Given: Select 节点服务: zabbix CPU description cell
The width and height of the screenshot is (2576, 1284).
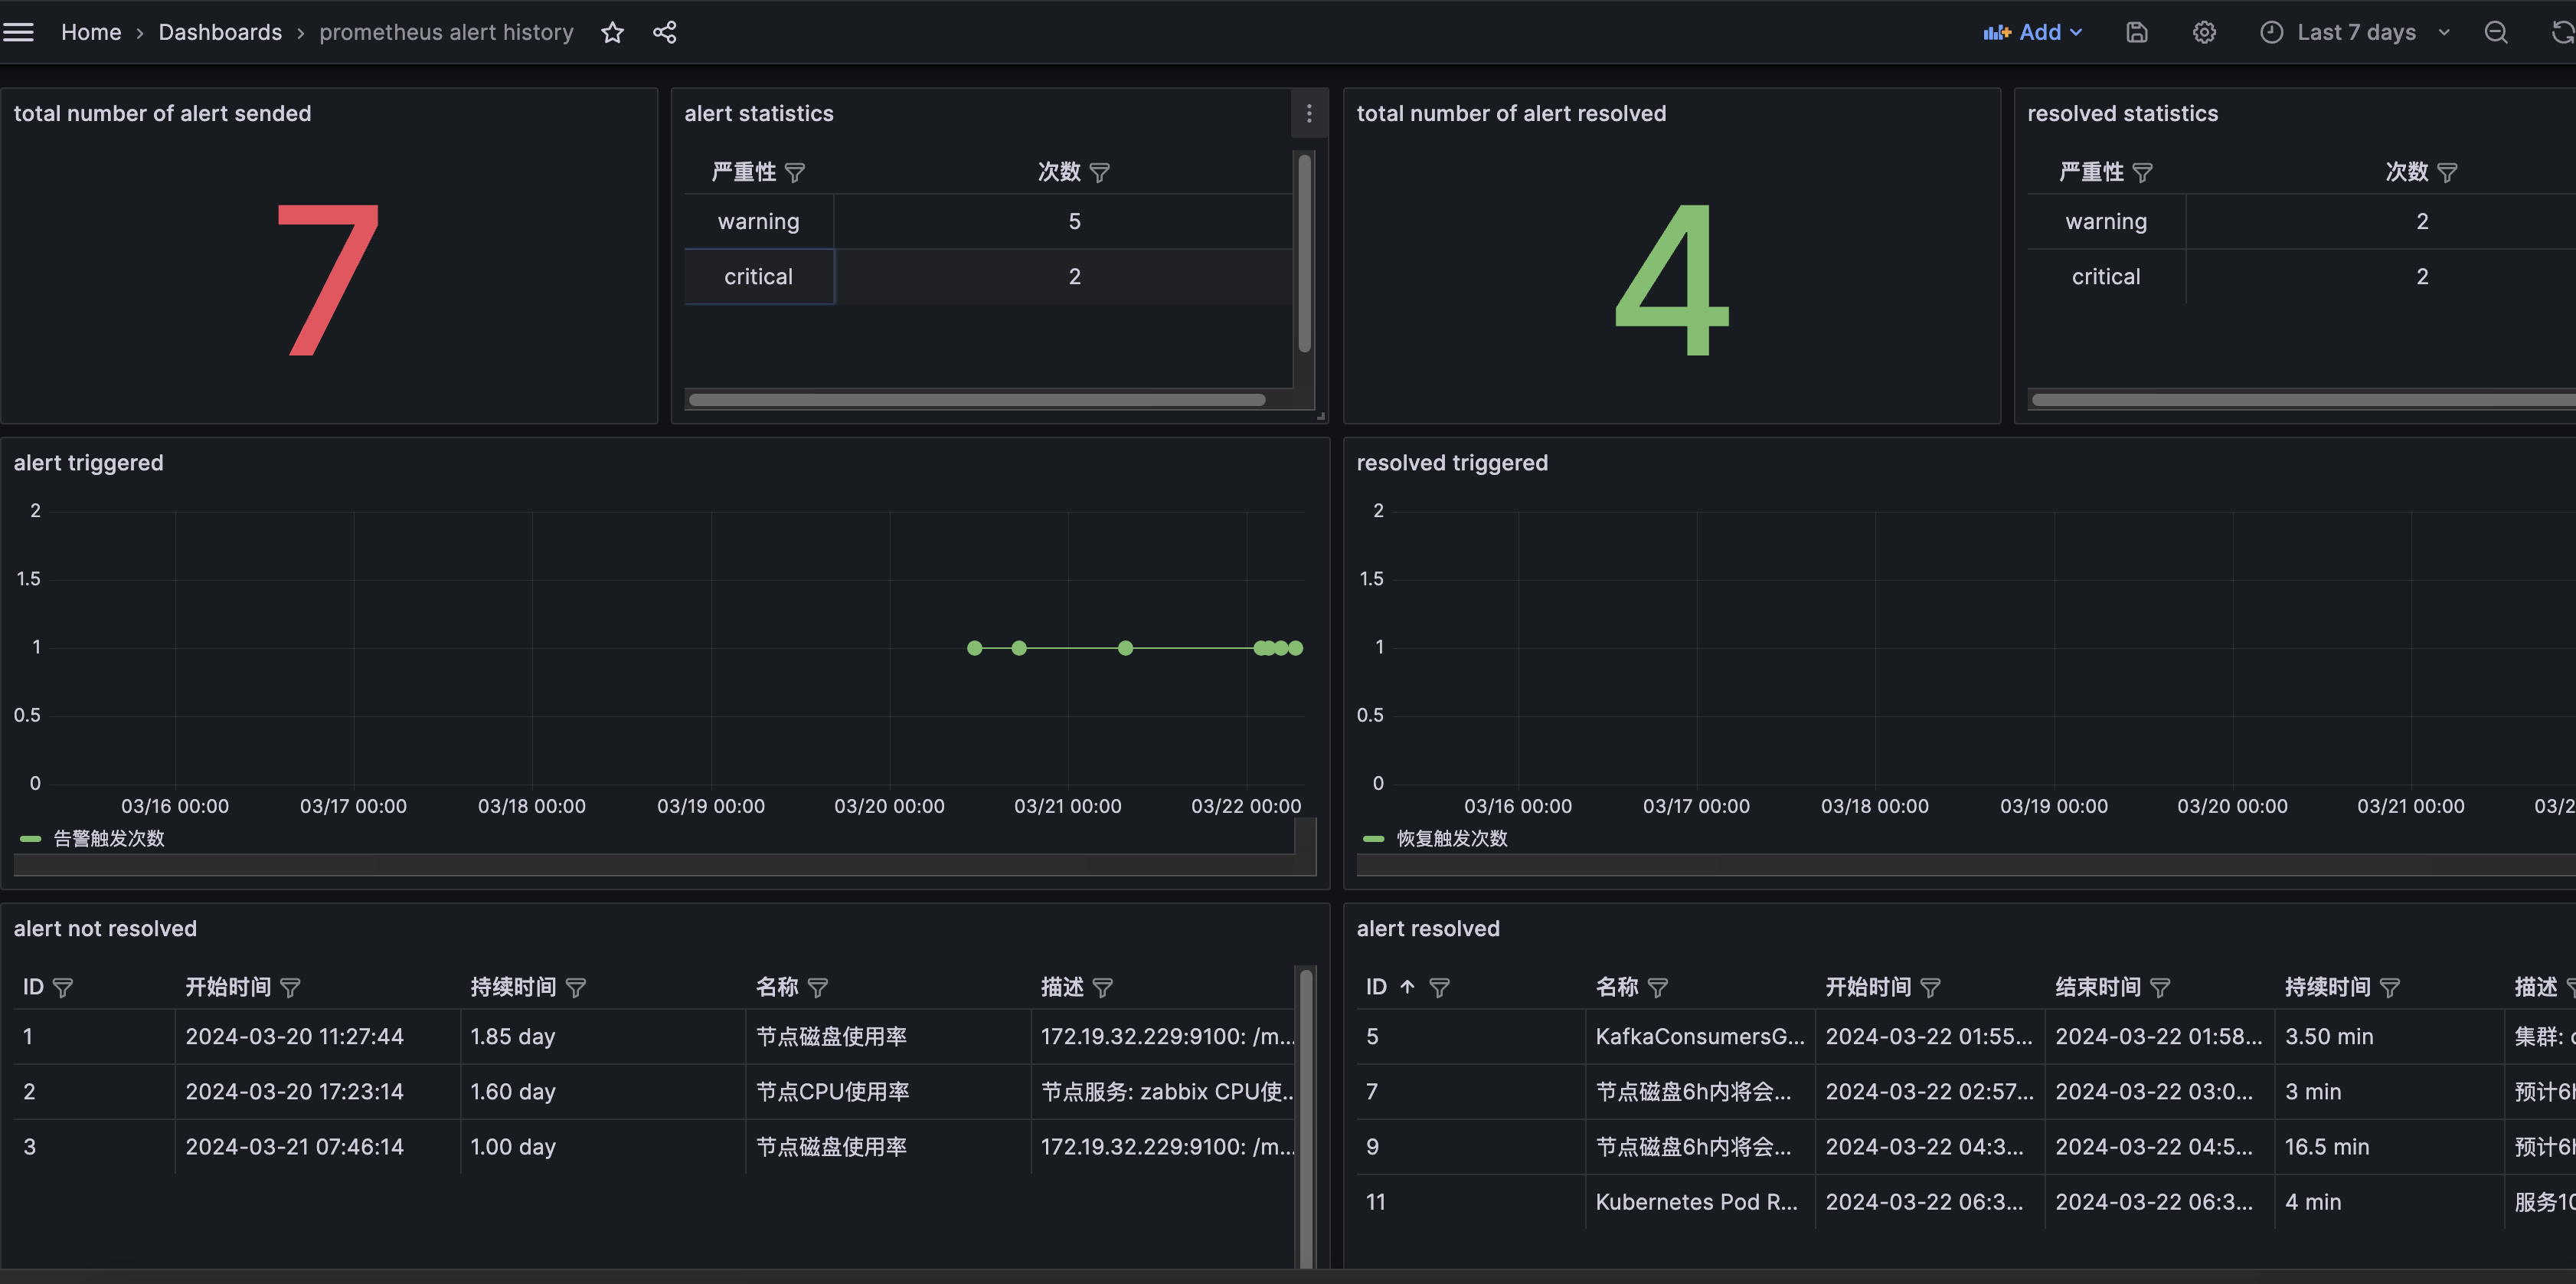Looking at the screenshot, I should [x=1165, y=1092].
